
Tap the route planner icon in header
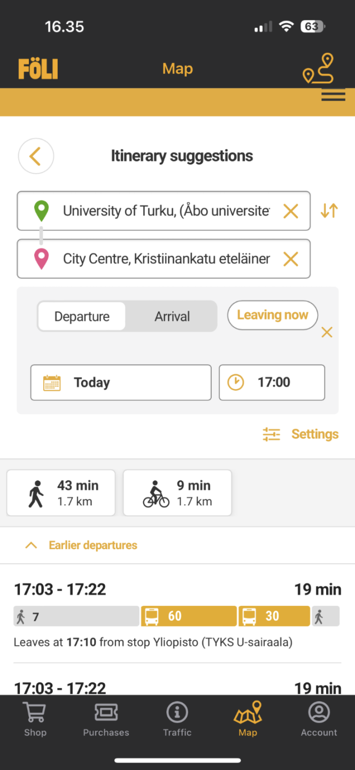319,69
